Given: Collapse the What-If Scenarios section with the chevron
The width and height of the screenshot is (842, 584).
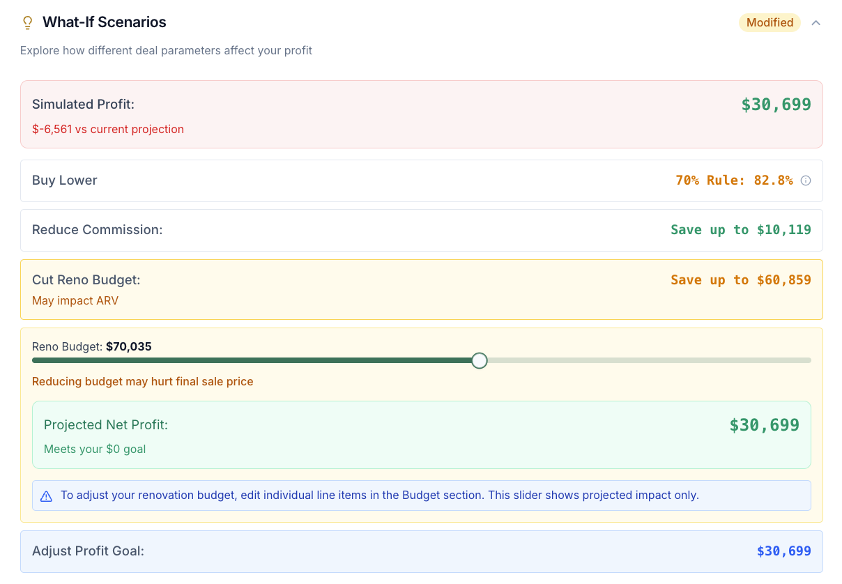Looking at the screenshot, I should coord(816,23).
